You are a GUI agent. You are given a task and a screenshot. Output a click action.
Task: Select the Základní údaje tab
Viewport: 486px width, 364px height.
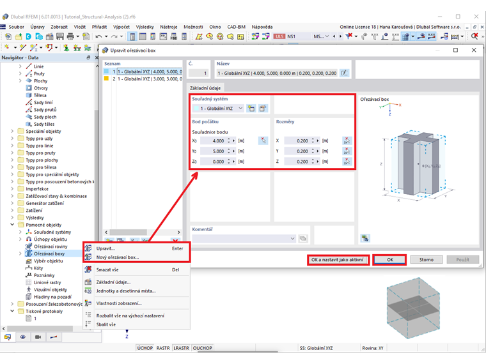205,88
